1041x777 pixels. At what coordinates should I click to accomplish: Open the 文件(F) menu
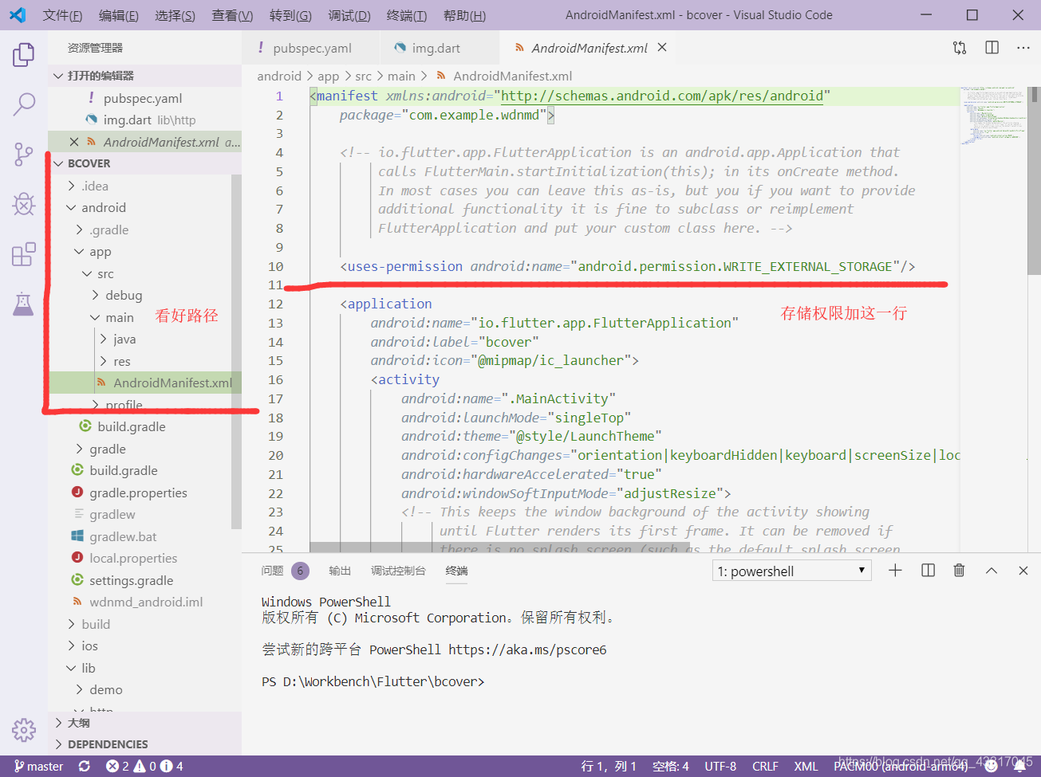click(x=62, y=15)
